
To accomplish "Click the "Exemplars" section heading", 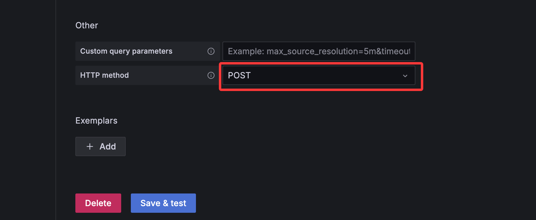I will click(96, 121).
